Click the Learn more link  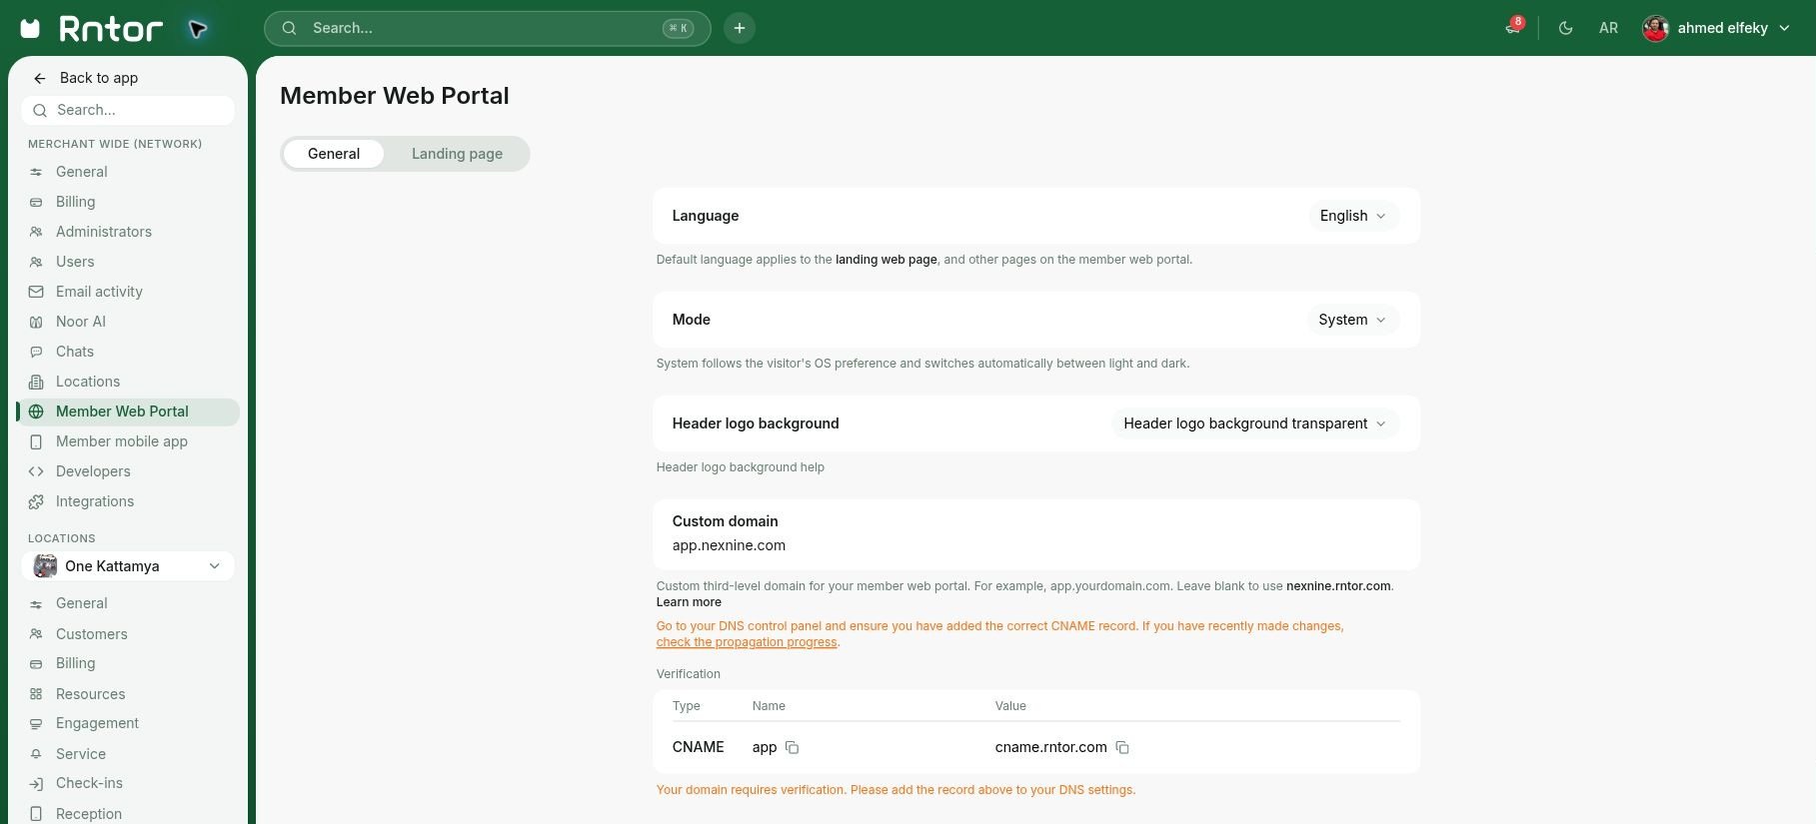point(689,602)
